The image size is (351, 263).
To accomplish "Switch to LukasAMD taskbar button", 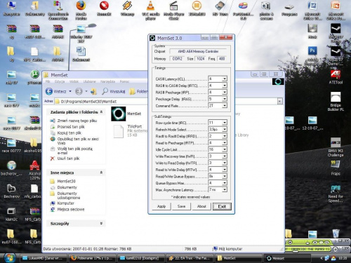I will (x=44, y=258).
